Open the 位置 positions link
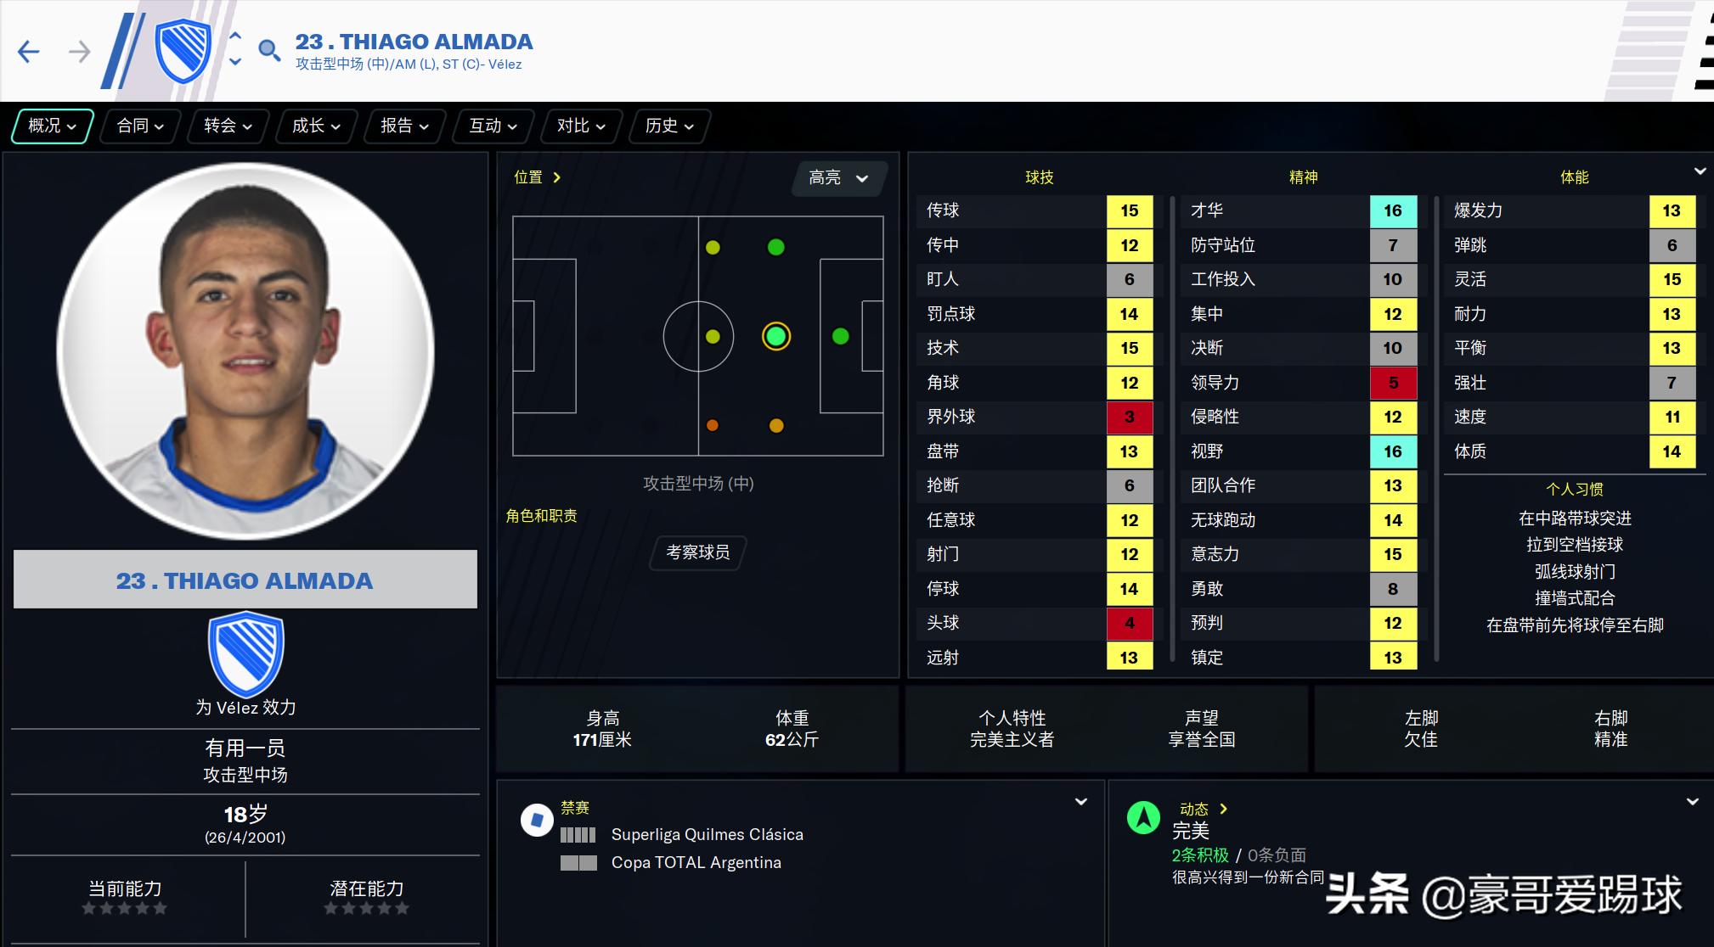Viewport: 1714px width, 947px height. point(537,177)
